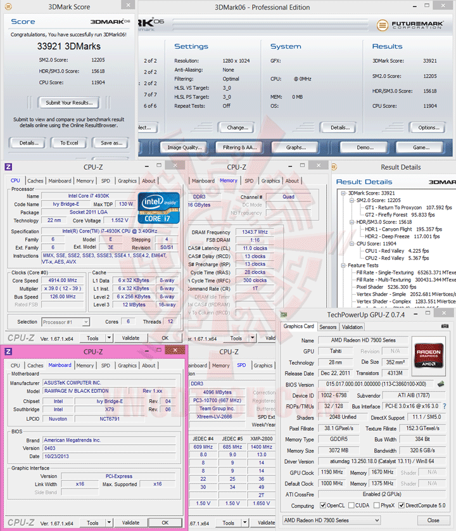Click the Graphs button in 3DMark06

tap(296, 147)
